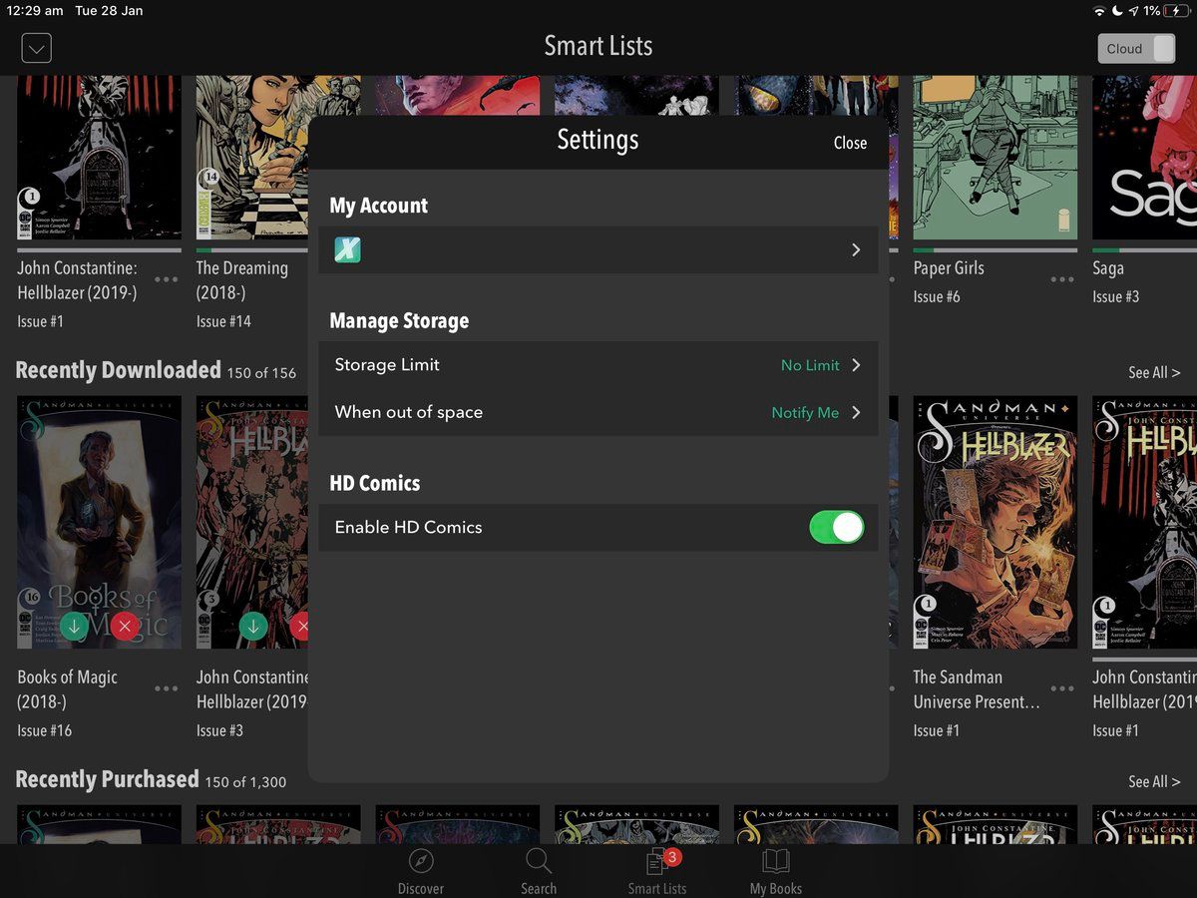Viewport: 1197px width, 898px height.
Task: Open Smart Lists tab with badge
Action: tap(656, 864)
